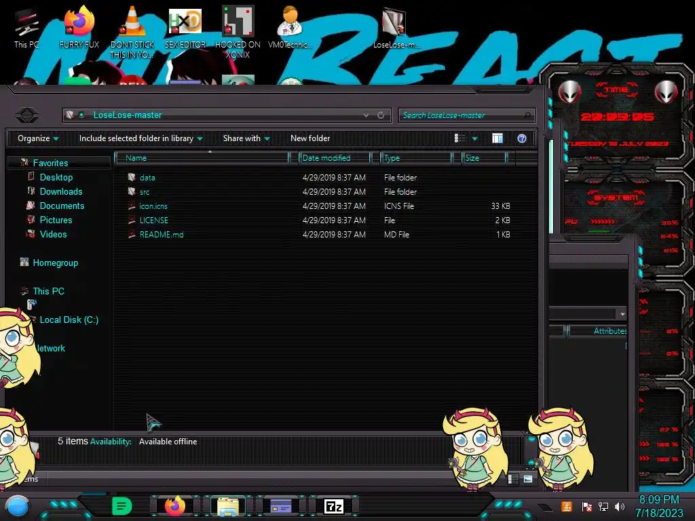Screen dimensions: 695x521
Task: Select the src folder row
Action: click(319, 192)
